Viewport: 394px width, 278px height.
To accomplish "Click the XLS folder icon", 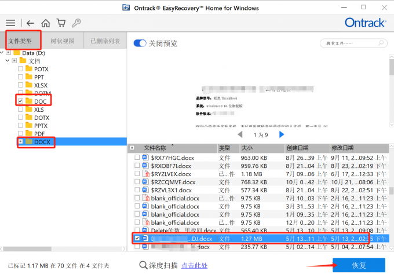I will pyautogui.click(x=29, y=109).
